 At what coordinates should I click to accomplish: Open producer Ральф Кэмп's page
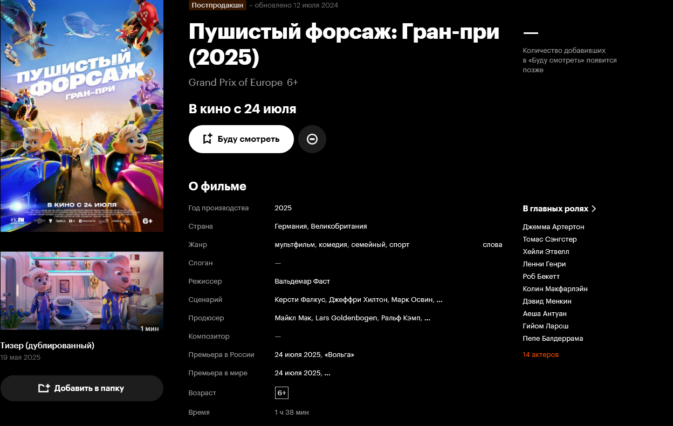(401, 318)
